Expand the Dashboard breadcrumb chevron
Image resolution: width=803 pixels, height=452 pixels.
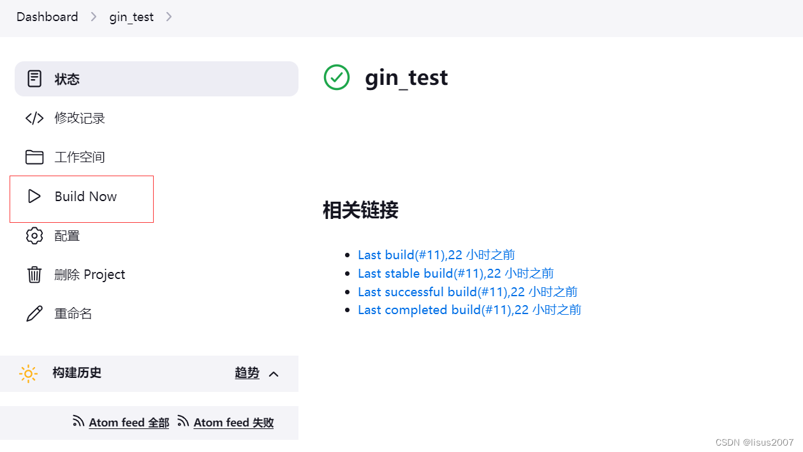pyautogui.click(x=93, y=17)
